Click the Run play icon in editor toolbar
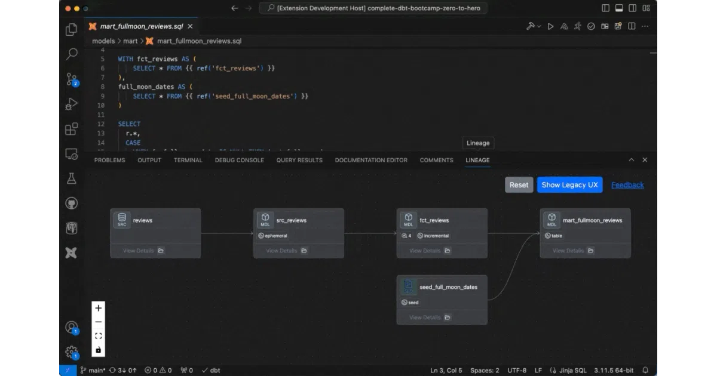 tap(550, 26)
